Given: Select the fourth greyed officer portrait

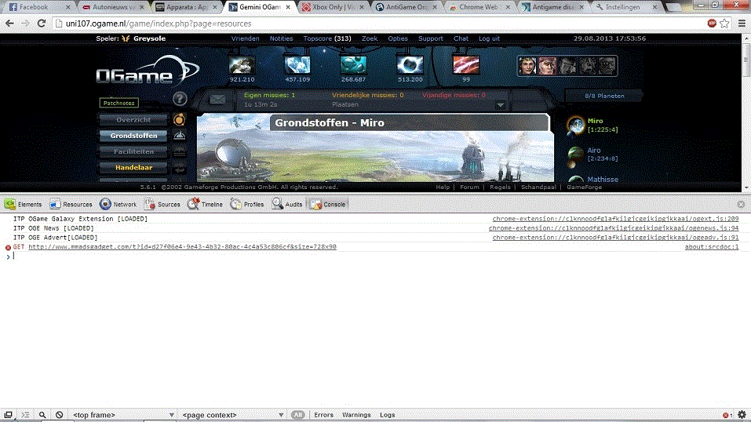Looking at the screenshot, I should click(588, 66).
